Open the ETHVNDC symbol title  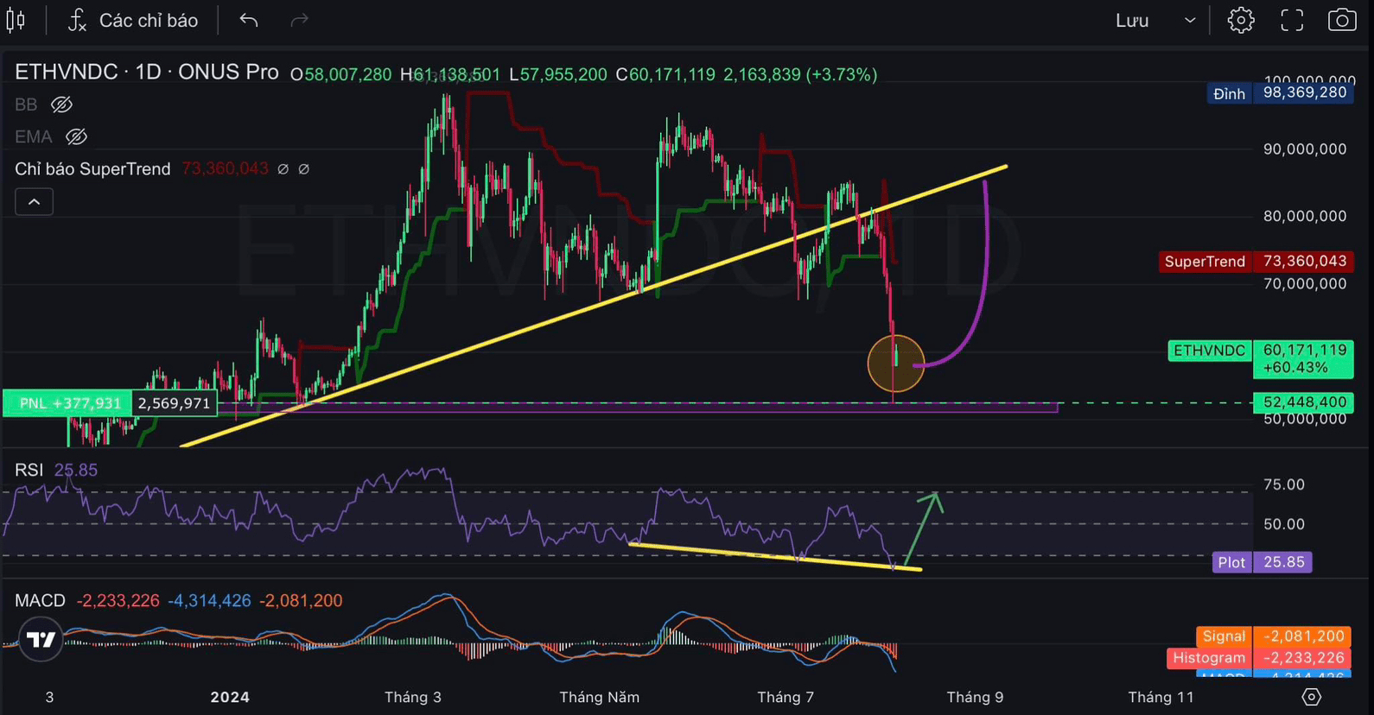coord(66,72)
